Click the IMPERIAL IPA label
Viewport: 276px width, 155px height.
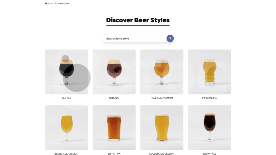209,98
